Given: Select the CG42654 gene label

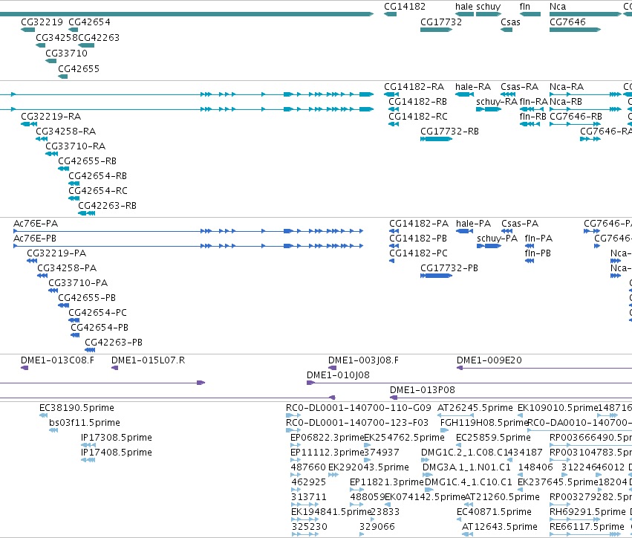Looking at the screenshot, I should click(x=89, y=22).
